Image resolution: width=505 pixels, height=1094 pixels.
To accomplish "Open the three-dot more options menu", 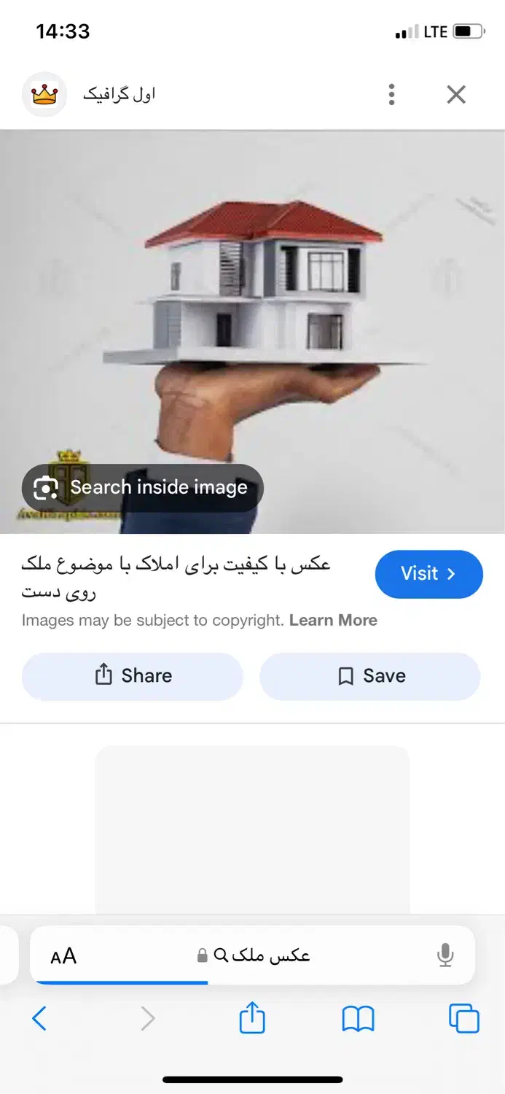I will pos(391,94).
